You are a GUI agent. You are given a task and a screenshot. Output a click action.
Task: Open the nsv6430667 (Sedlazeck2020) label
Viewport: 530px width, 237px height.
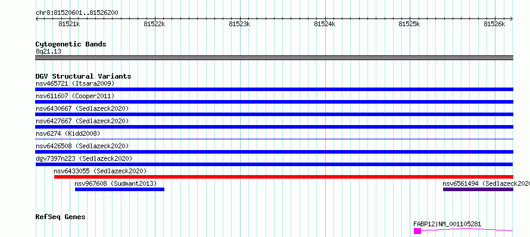tap(82, 108)
